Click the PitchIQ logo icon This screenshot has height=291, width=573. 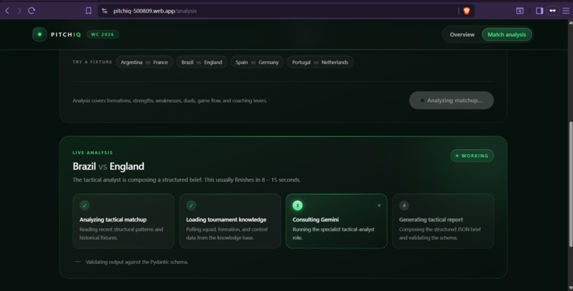(x=40, y=34)
